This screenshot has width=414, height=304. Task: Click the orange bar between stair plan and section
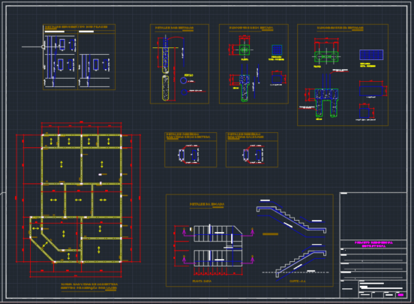(x=270, y=234)
